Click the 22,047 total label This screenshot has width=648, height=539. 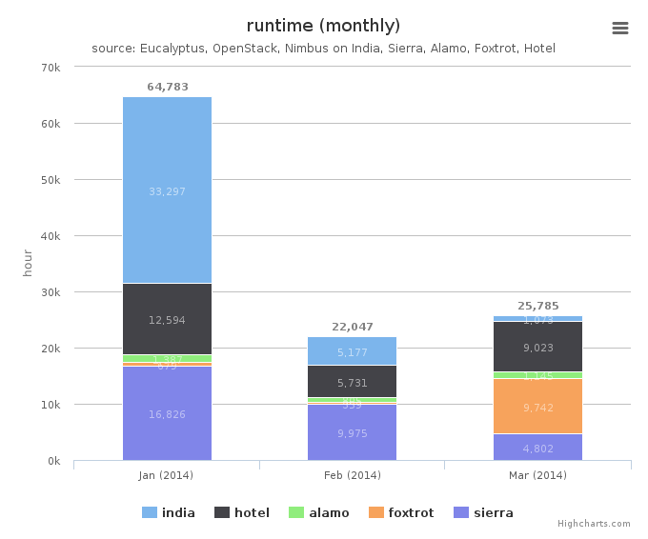point(353,327)
